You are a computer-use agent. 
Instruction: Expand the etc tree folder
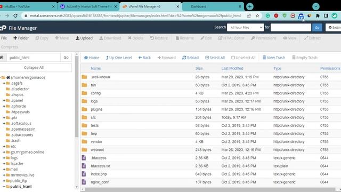[4, 146]
